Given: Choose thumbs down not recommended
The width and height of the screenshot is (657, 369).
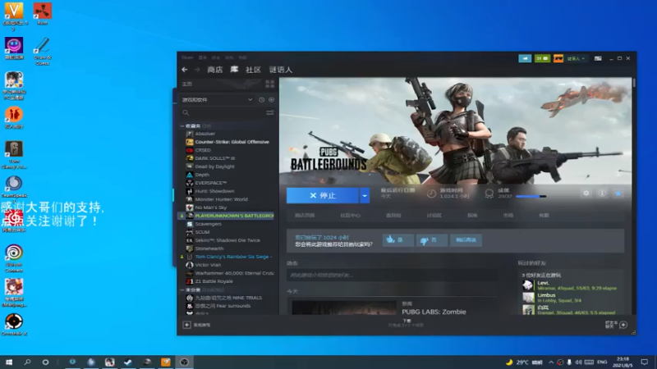Looking at the screenshot, I should click(x=432, y=239).
